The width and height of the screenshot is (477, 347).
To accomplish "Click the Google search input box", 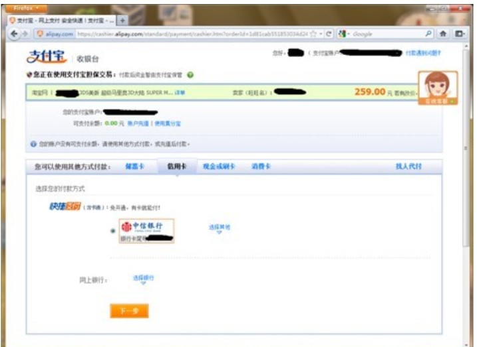I will coord(388,34).
